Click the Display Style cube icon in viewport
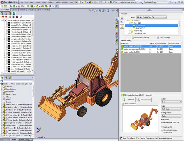The height and width of the screenshot is (141, 184). pos(108,11)
